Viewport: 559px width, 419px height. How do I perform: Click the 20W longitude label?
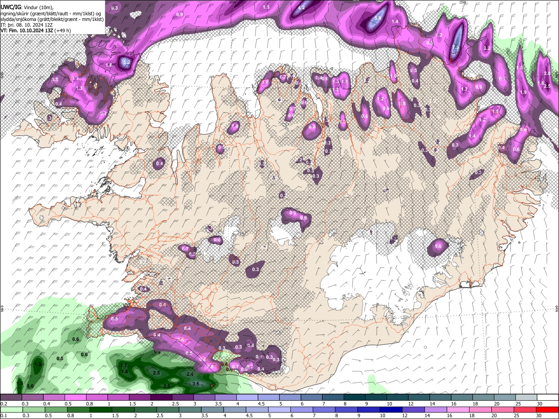(232, 2)
